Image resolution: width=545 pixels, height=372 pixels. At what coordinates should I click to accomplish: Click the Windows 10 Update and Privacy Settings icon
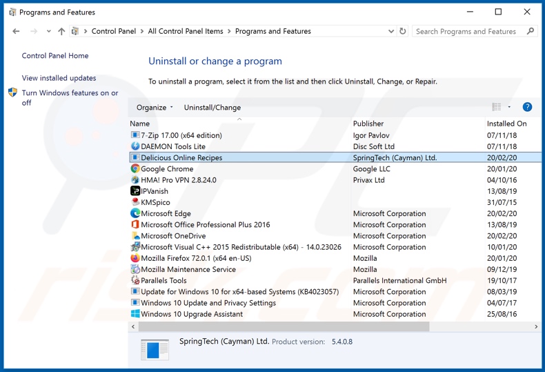(x=135, y=302)
